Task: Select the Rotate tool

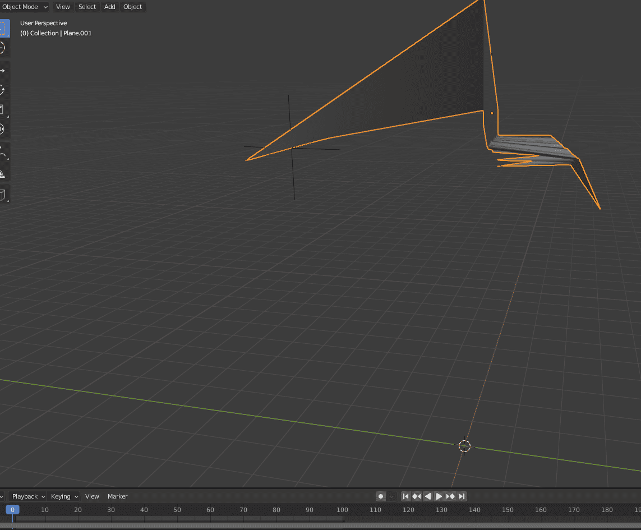Action: [5, 90]
